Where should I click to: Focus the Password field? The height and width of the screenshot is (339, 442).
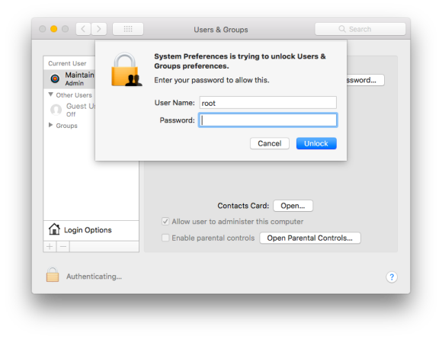[267, 120]
